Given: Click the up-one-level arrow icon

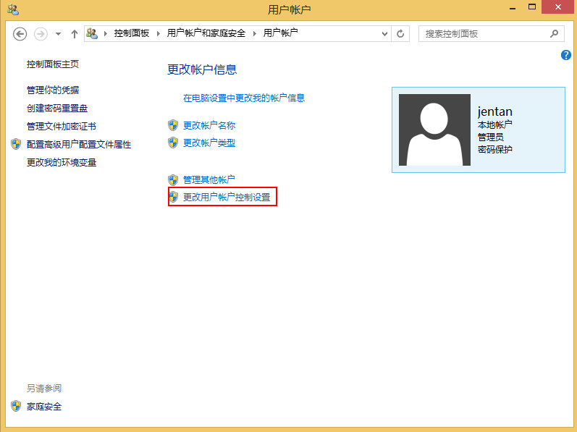Looking at the screenshot, I should (75, 34).
